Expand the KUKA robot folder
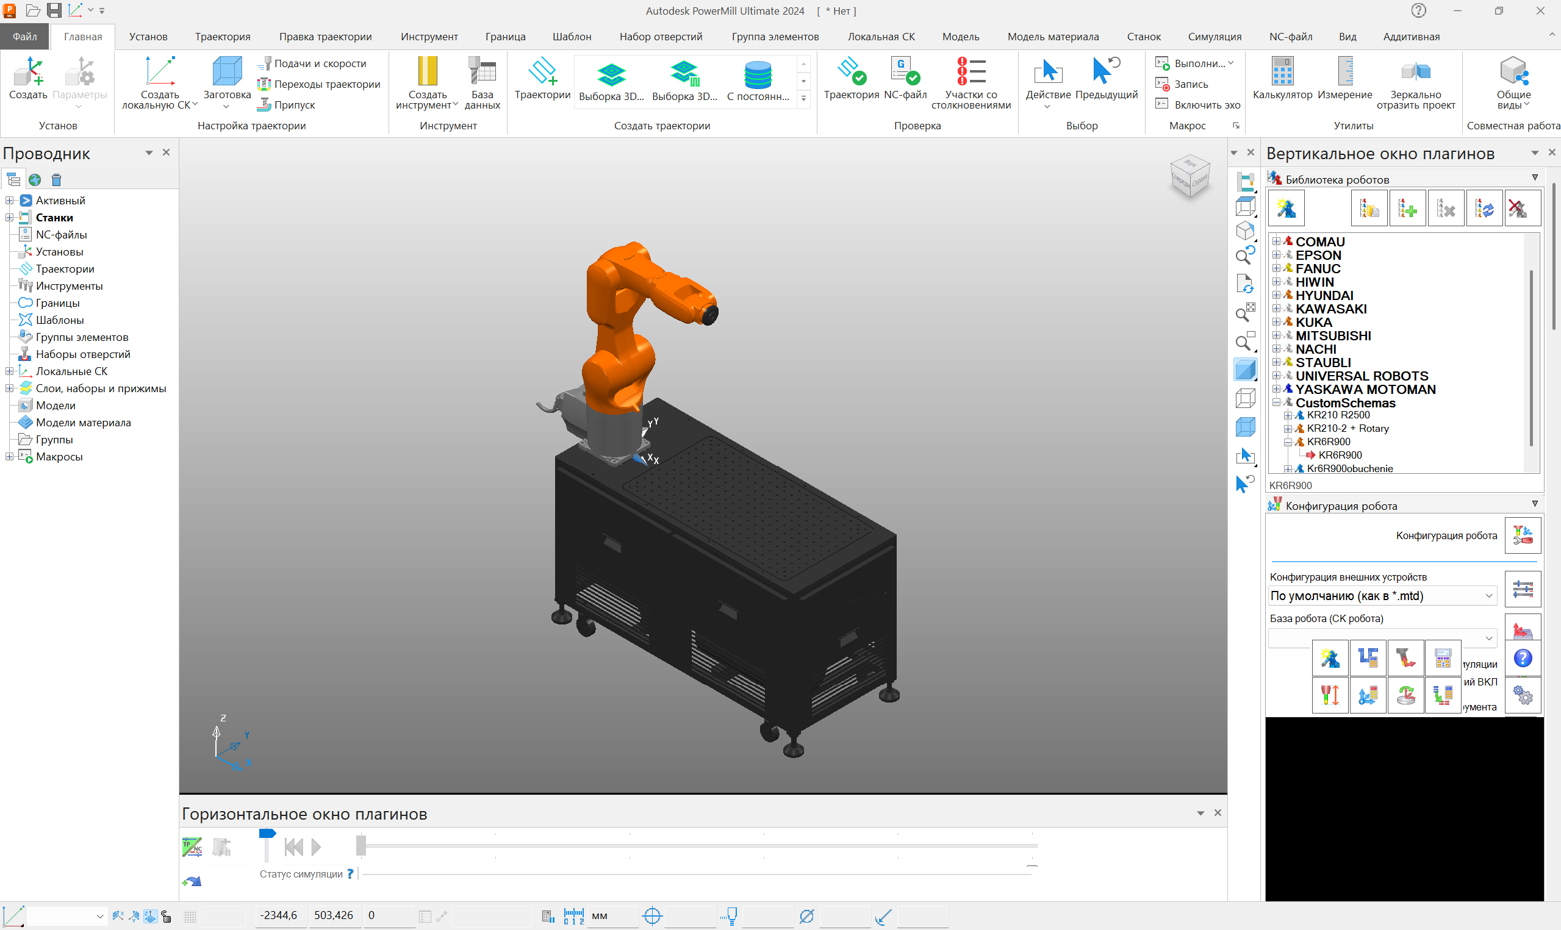The height and width of the screenshot is (930, 1561). pos(1276,322)
